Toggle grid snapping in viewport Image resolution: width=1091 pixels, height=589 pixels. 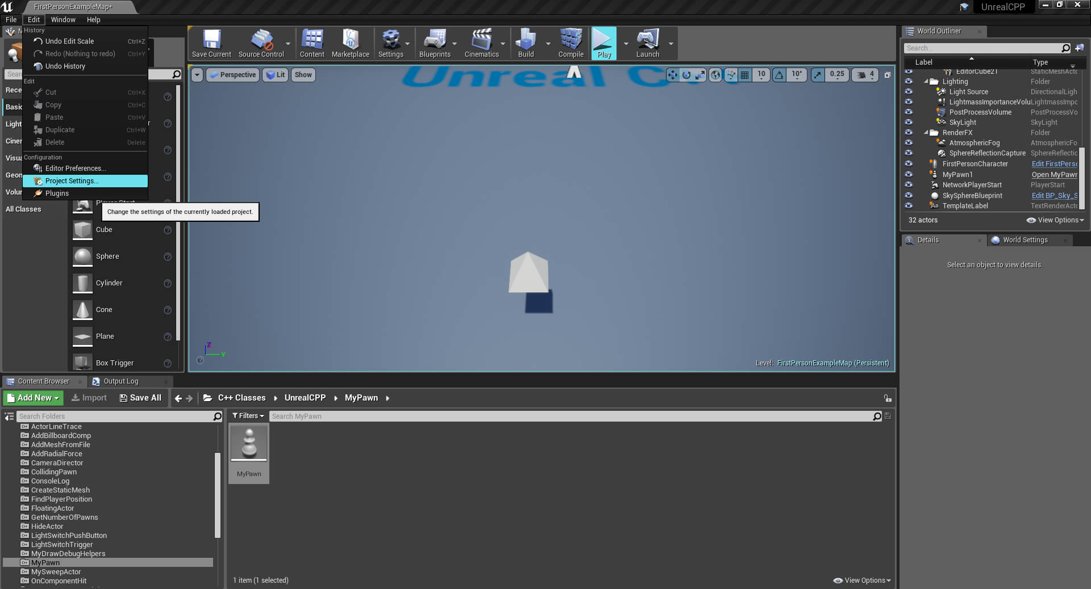744,75
